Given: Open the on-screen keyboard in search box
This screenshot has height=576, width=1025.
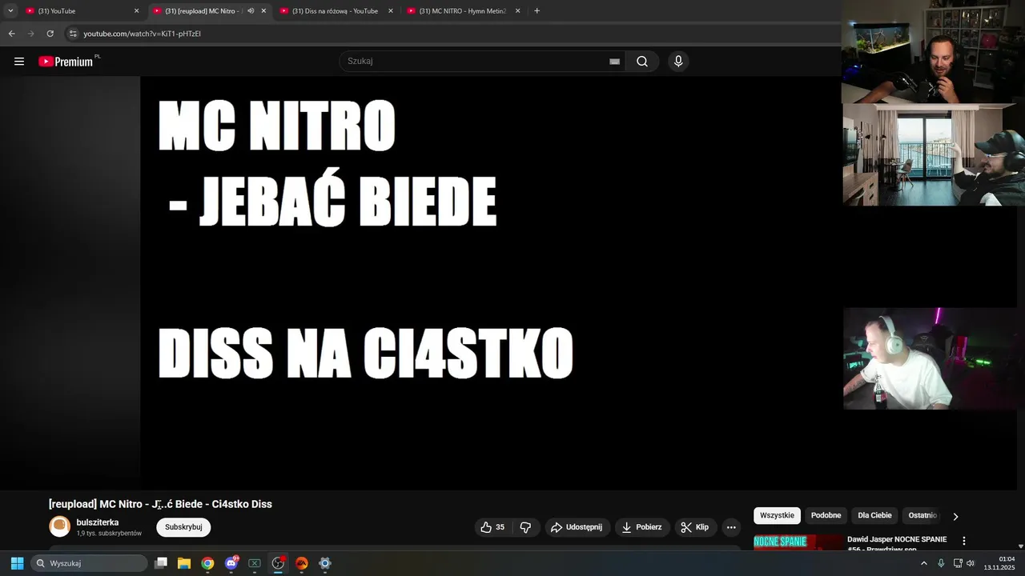Looking at the screenshot, I should (x=614, y=62).
